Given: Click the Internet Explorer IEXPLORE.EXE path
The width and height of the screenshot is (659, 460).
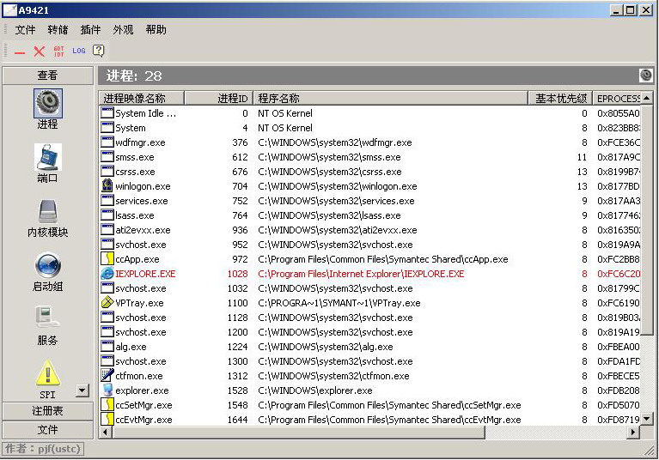Looking at the screenshot, I should click(361, 274).
